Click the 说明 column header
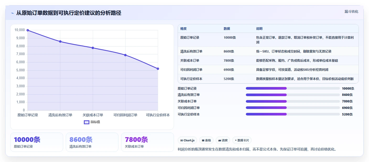 coord(259,29)
